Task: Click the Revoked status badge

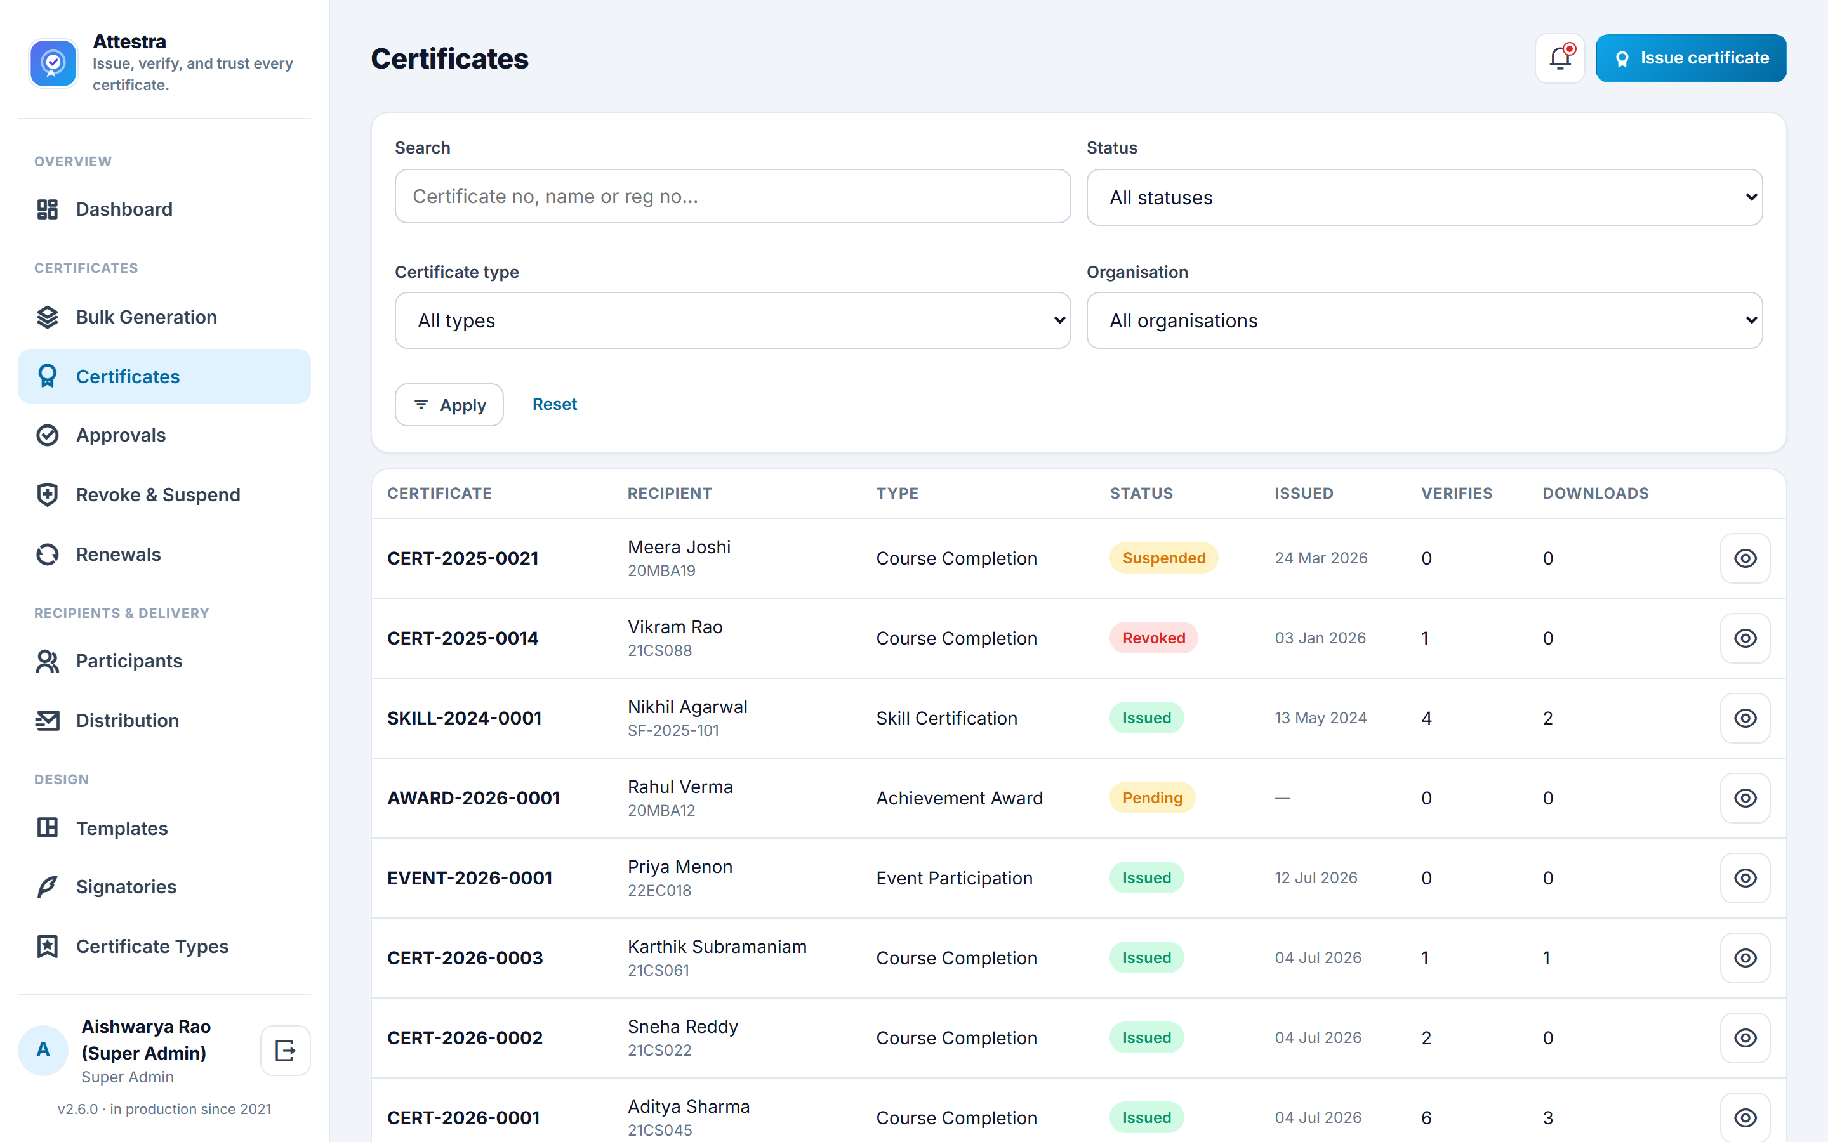Action: point(1153,638)
